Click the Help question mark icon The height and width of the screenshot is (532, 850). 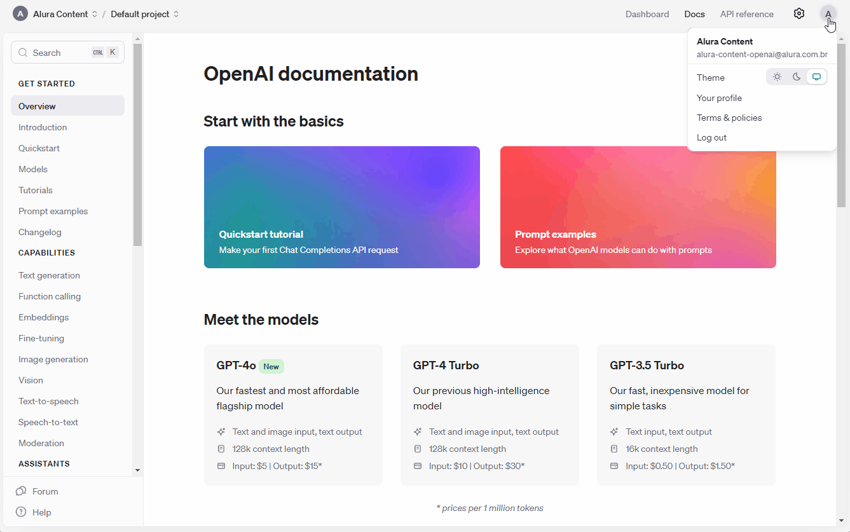pos(21,512)
